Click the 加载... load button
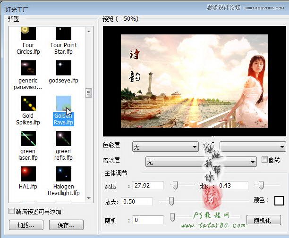 pyautogui.click(x=26, y=225)
